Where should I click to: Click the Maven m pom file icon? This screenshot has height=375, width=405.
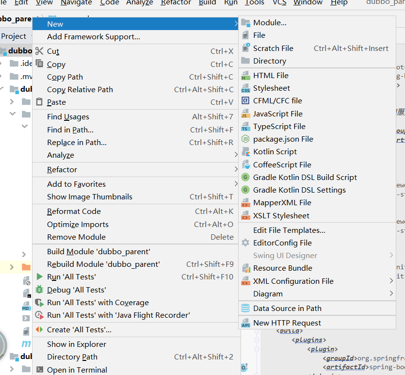click(x=26, y=344)
